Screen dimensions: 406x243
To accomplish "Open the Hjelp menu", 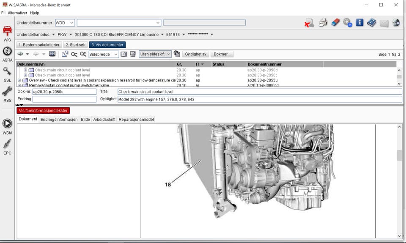I will click(34, 13).
